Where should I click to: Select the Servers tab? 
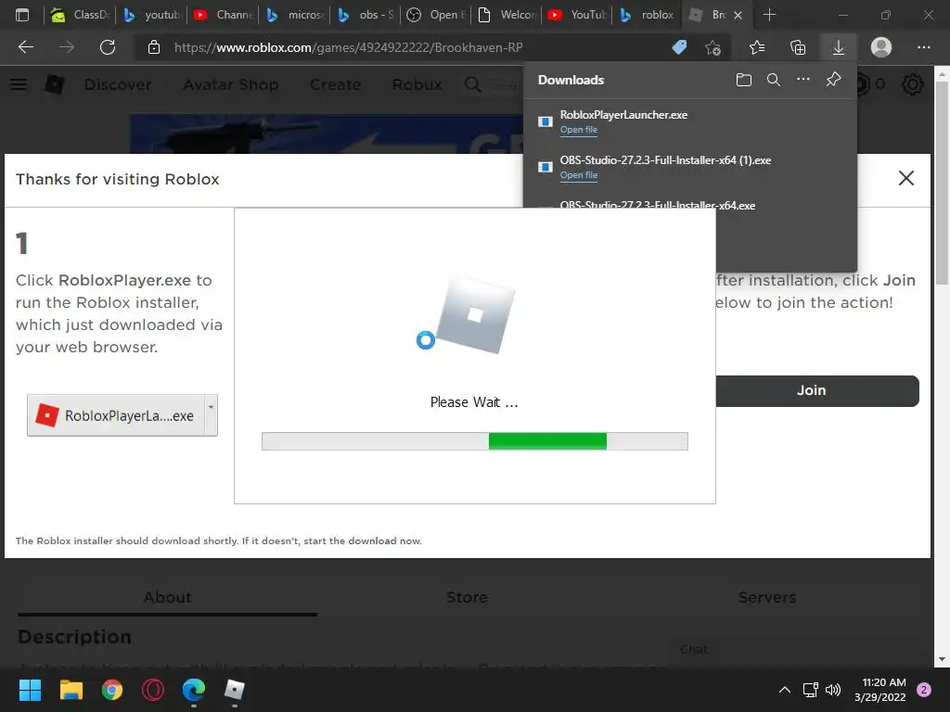(767, 597)
